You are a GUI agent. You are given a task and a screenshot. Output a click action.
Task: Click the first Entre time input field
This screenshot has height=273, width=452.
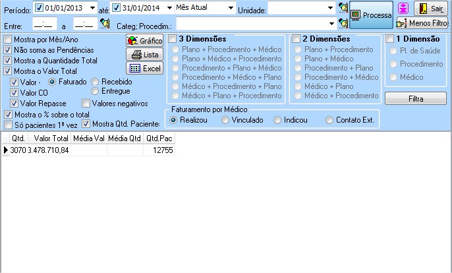click(x=43, y=24)
